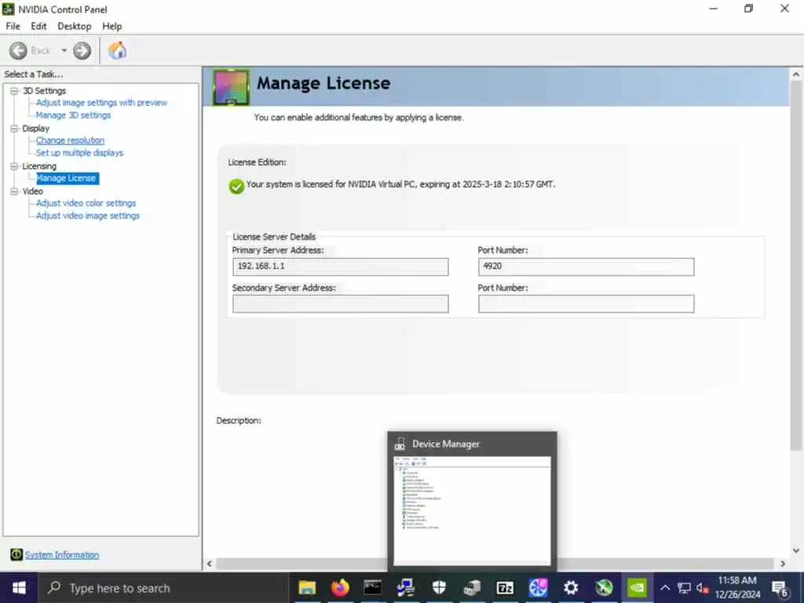The width and height of the screenshot is (804, 603).
Task: Open Settings gear from the taskbar
Action: click(571, 587)
